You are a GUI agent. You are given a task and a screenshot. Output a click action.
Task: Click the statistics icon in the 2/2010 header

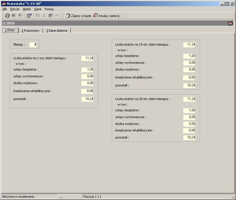[x=230, y=23]
